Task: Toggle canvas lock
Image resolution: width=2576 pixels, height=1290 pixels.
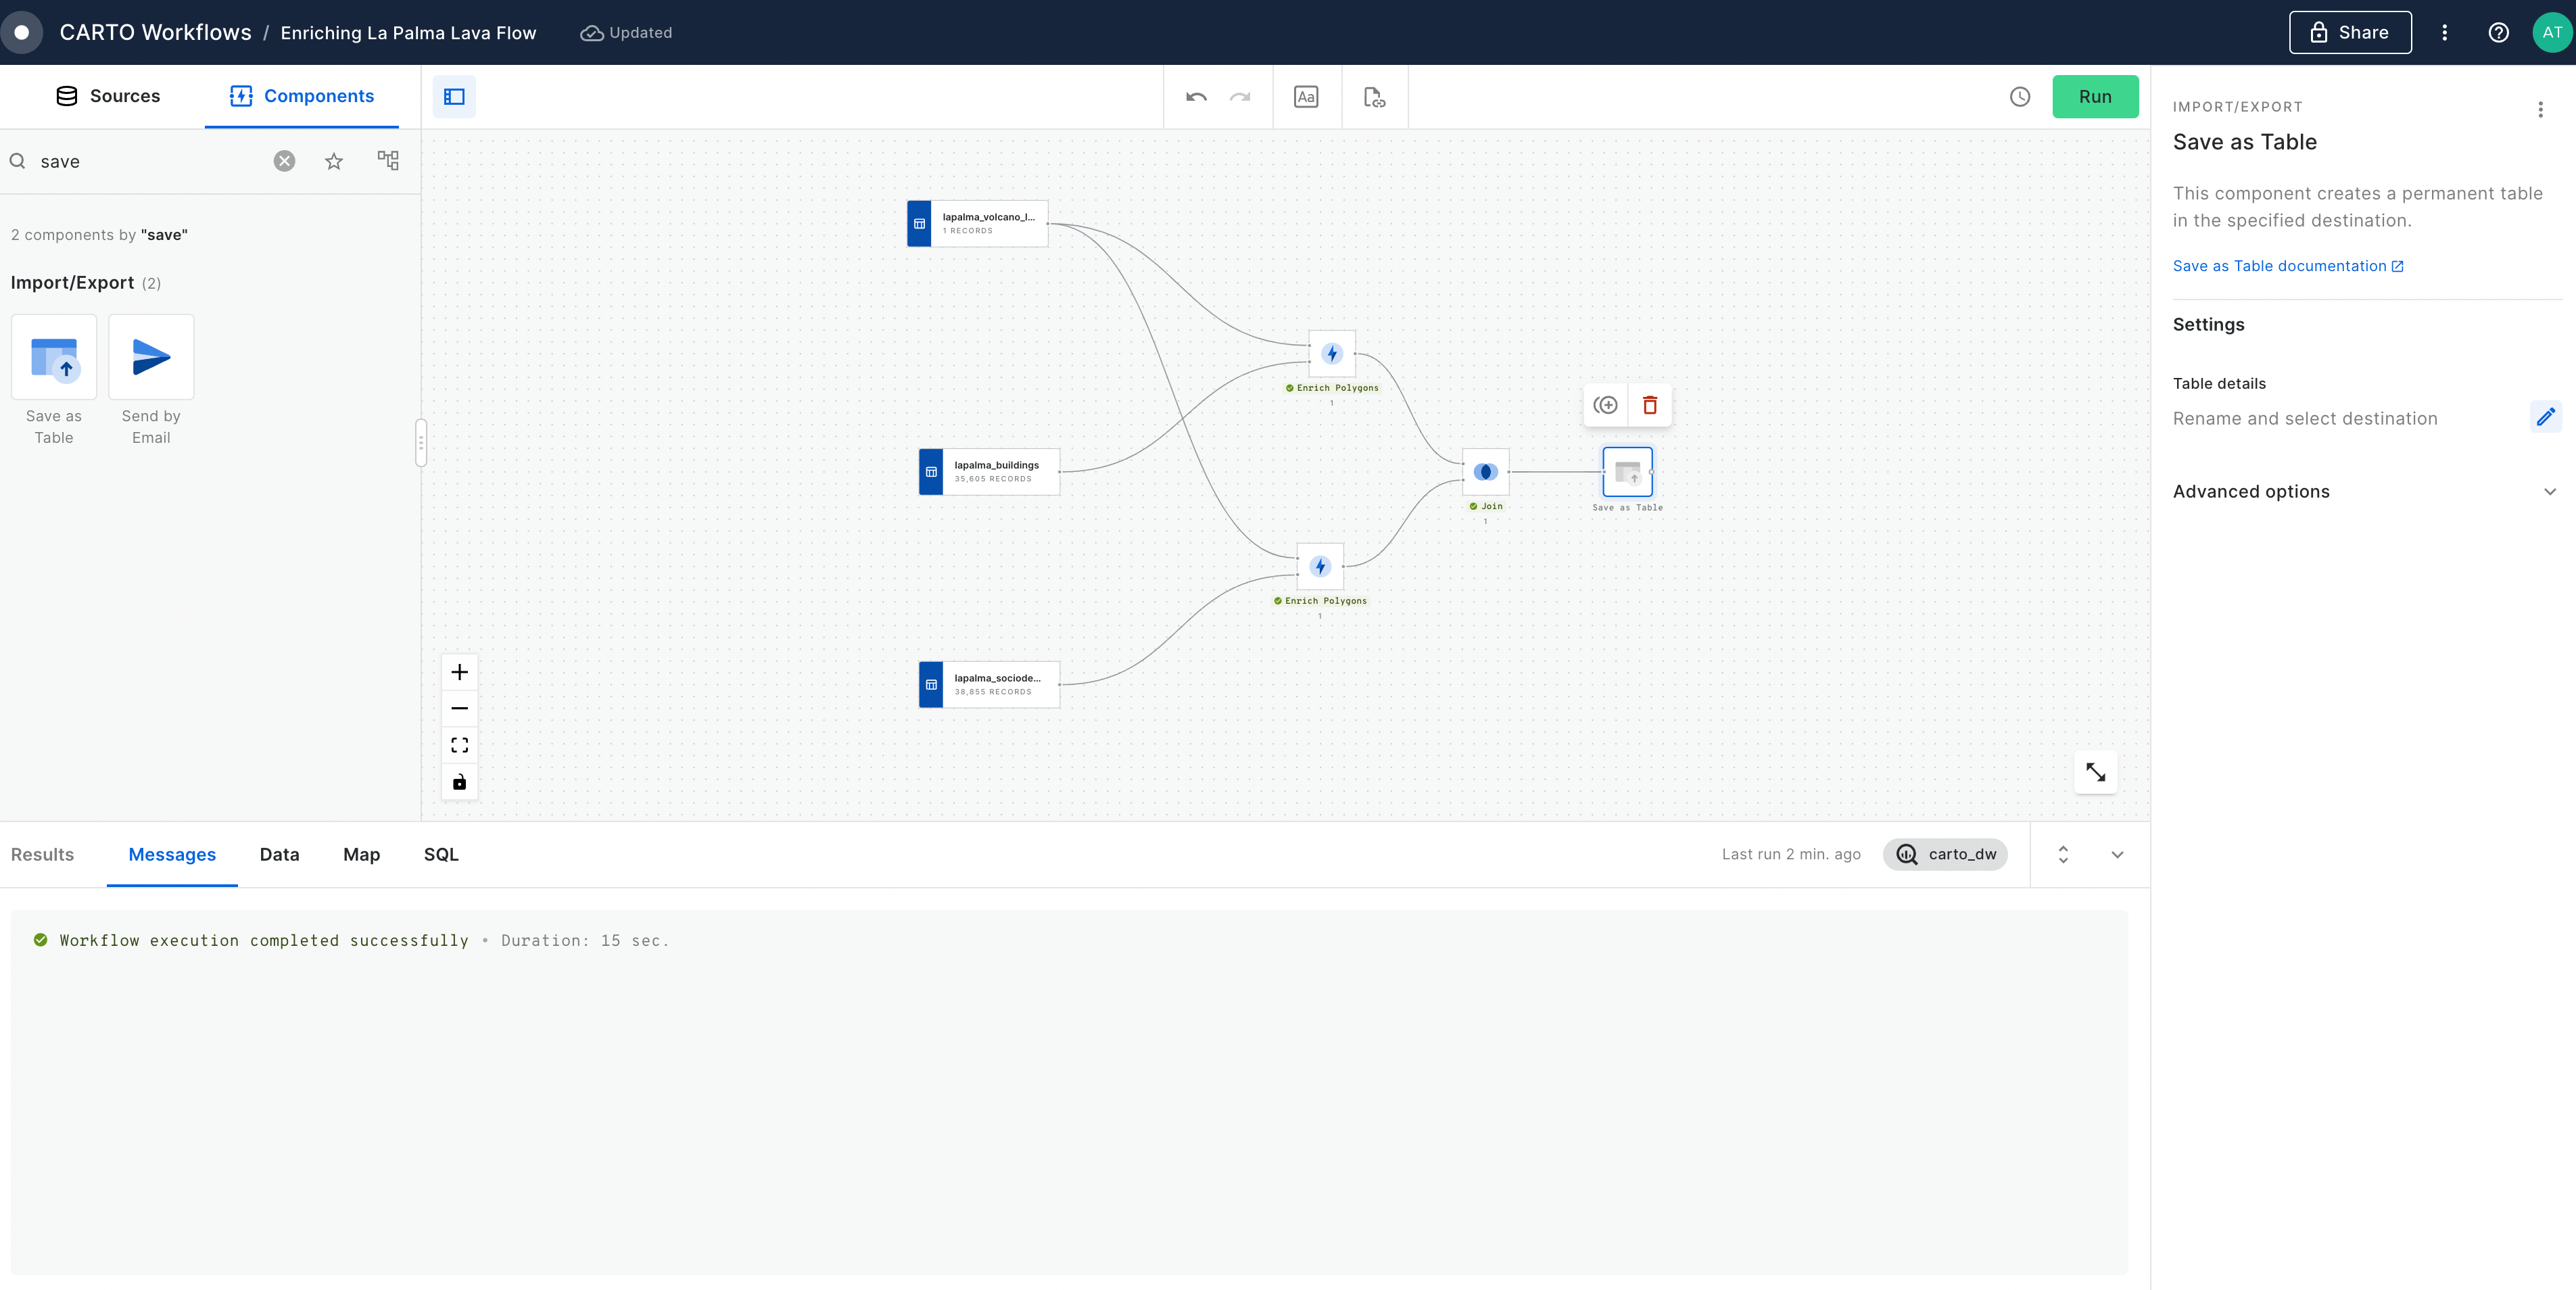Action: point(459,781)
